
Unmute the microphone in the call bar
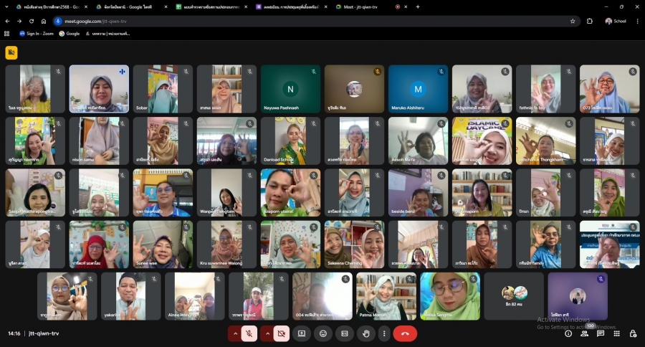click(249, 333)
